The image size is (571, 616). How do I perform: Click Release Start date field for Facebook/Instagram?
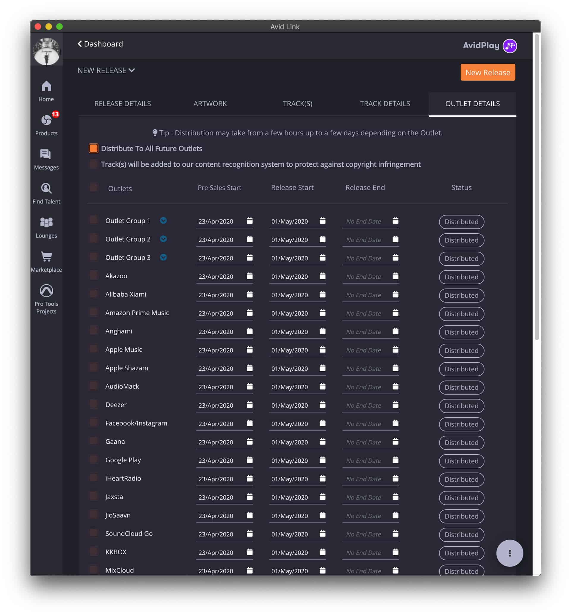pos(297,424)
